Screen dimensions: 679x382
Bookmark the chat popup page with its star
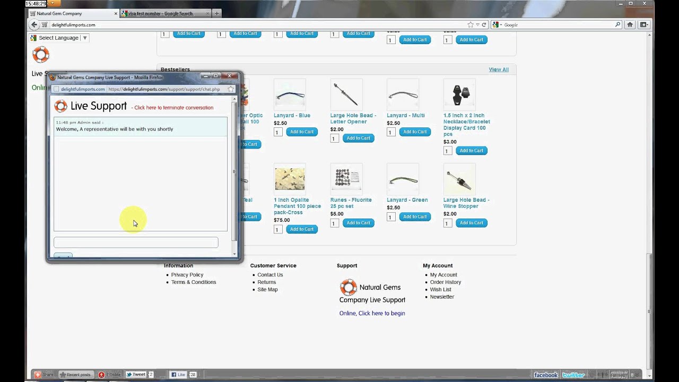click(230, 89)
